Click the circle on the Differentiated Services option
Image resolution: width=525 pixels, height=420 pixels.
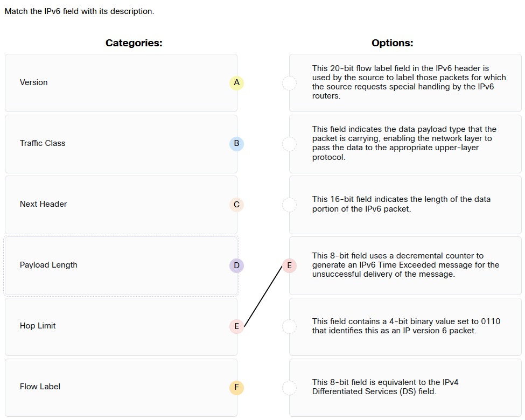point(289,387)
